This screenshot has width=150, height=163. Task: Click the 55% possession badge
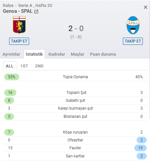pyautogui.click(x=12, y=77)
